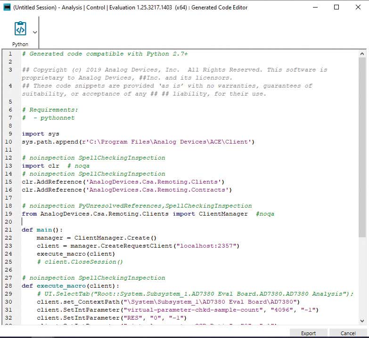Click the 'def execute_macro(client):' line

pos(70,286)
